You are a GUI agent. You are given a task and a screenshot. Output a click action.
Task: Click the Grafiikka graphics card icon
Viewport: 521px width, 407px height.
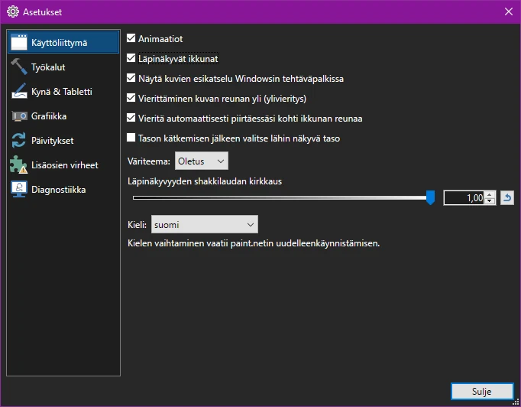pyautogui.click(x=20, y=116)
